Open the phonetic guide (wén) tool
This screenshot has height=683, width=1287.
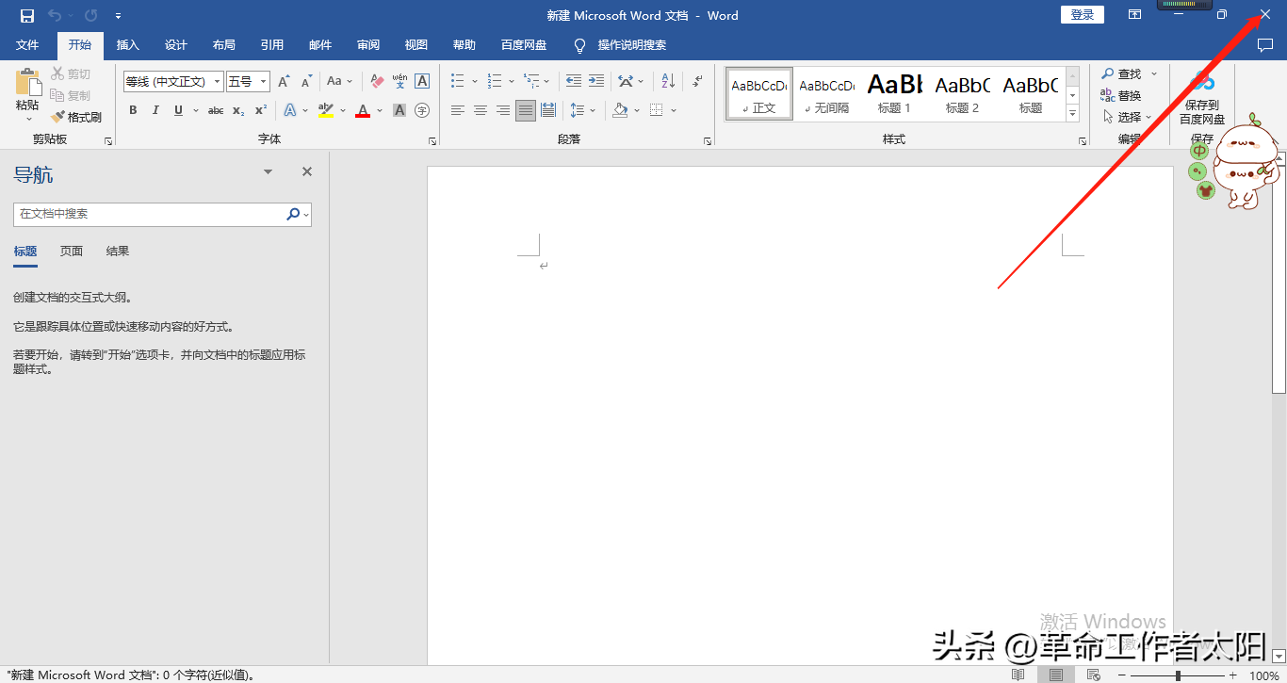click(x=399, y=82)
